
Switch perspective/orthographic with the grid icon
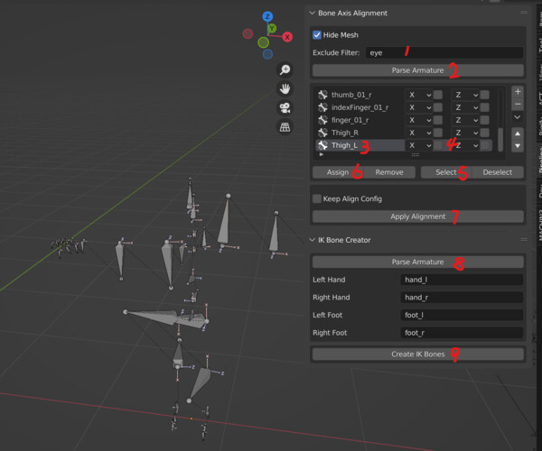[x=285, y=127]
